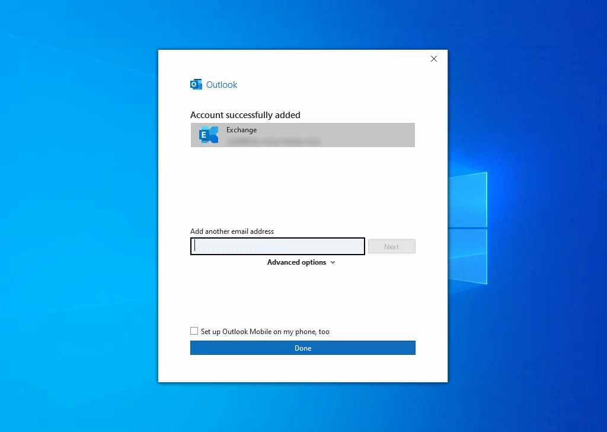Focus the "Add another email address" field
Viewport: 607px width, 432px height.
[x=277, y=246]
